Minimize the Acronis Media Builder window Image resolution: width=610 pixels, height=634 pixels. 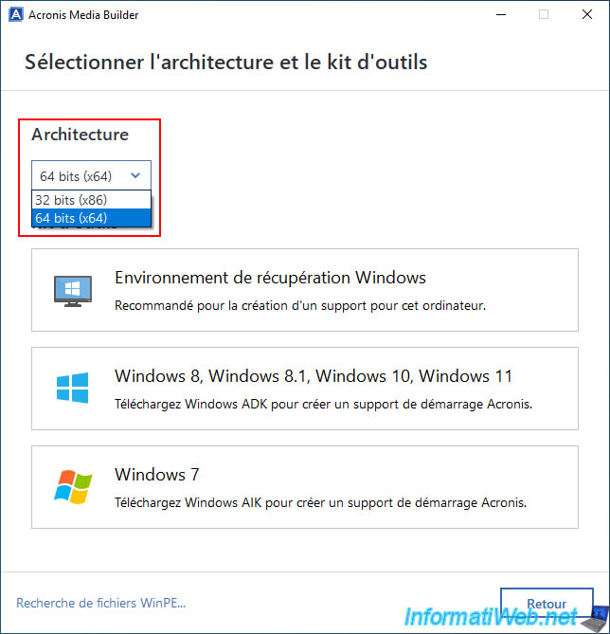(500, 14)
